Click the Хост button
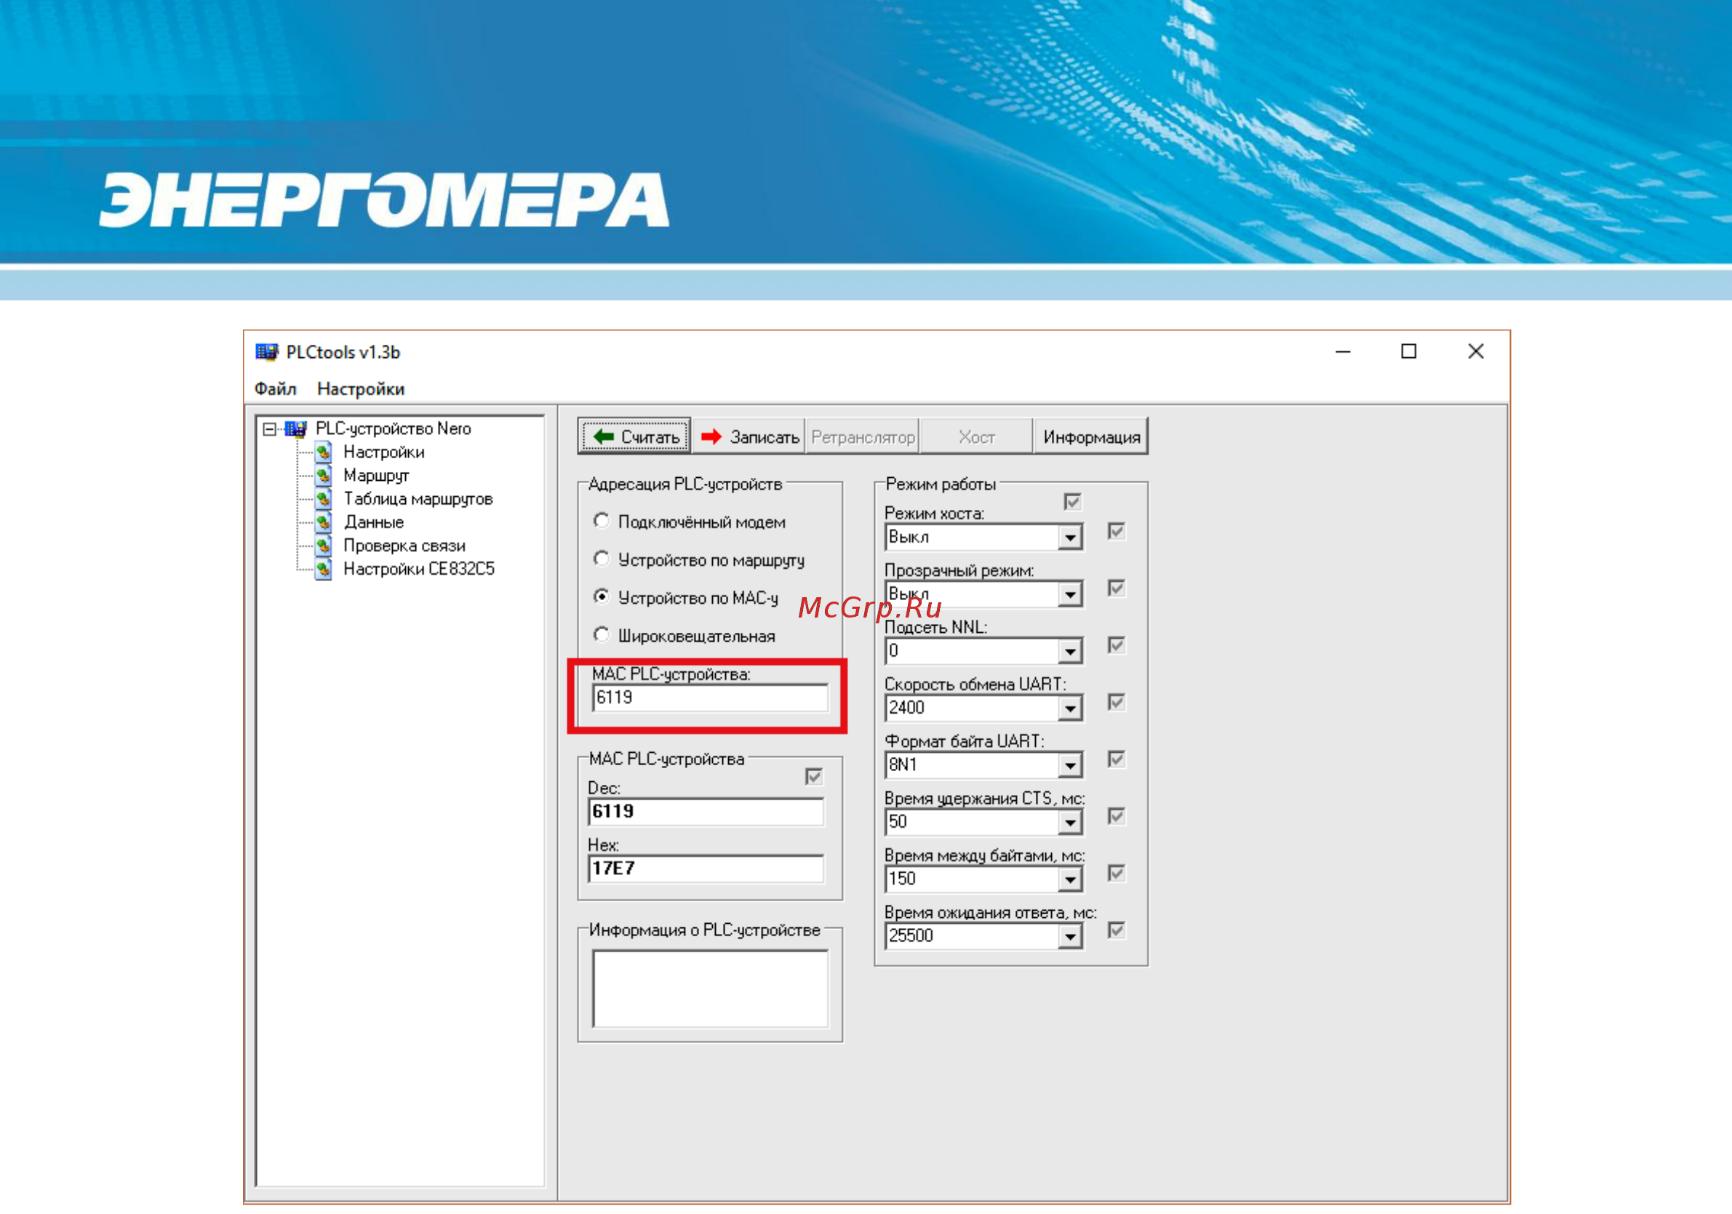 pyautogui.click(x=977, y=436)
